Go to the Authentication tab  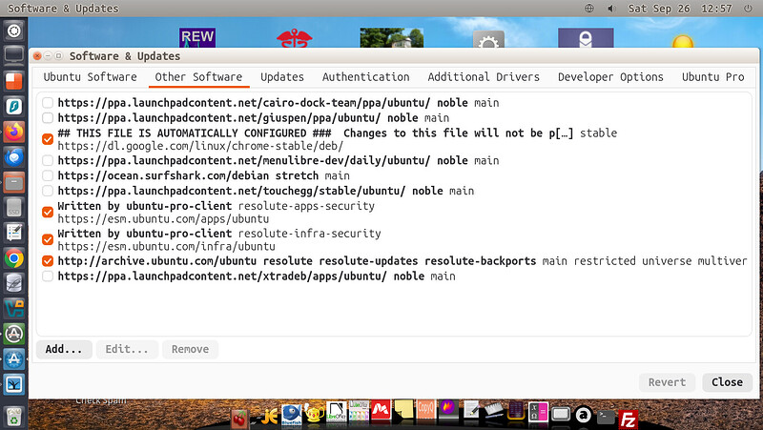(x=366, y=77)
